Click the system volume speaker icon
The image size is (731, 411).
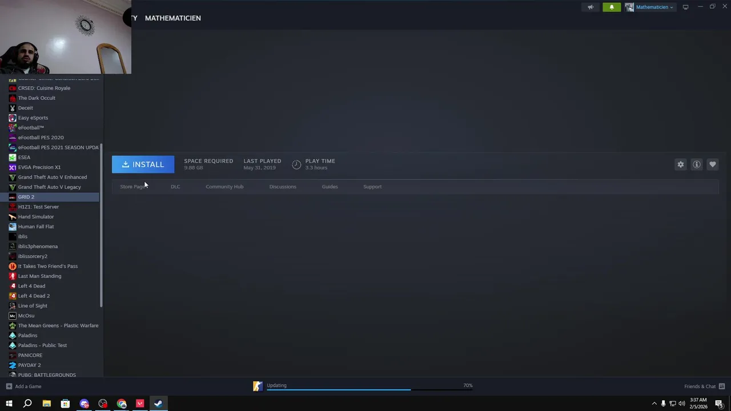[681, 404]
